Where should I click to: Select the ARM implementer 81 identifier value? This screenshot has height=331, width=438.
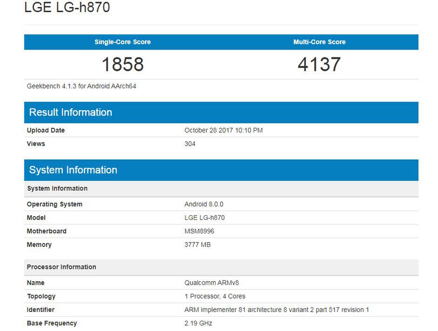point(276,310)
